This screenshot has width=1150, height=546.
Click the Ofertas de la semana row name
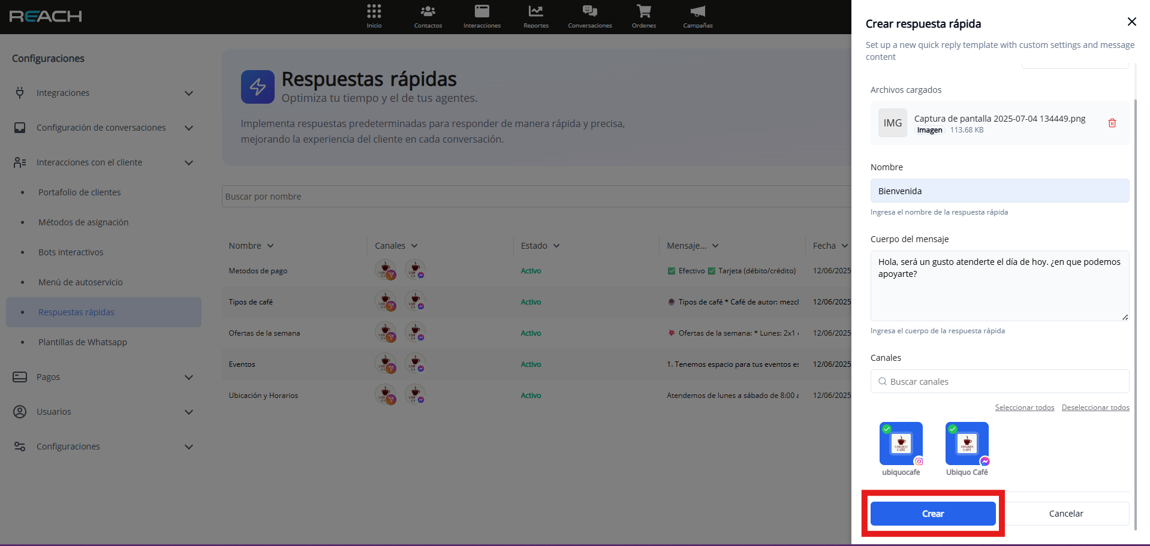point(264,333)
